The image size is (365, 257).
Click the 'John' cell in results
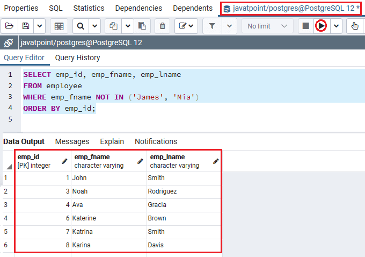point(109,178)
